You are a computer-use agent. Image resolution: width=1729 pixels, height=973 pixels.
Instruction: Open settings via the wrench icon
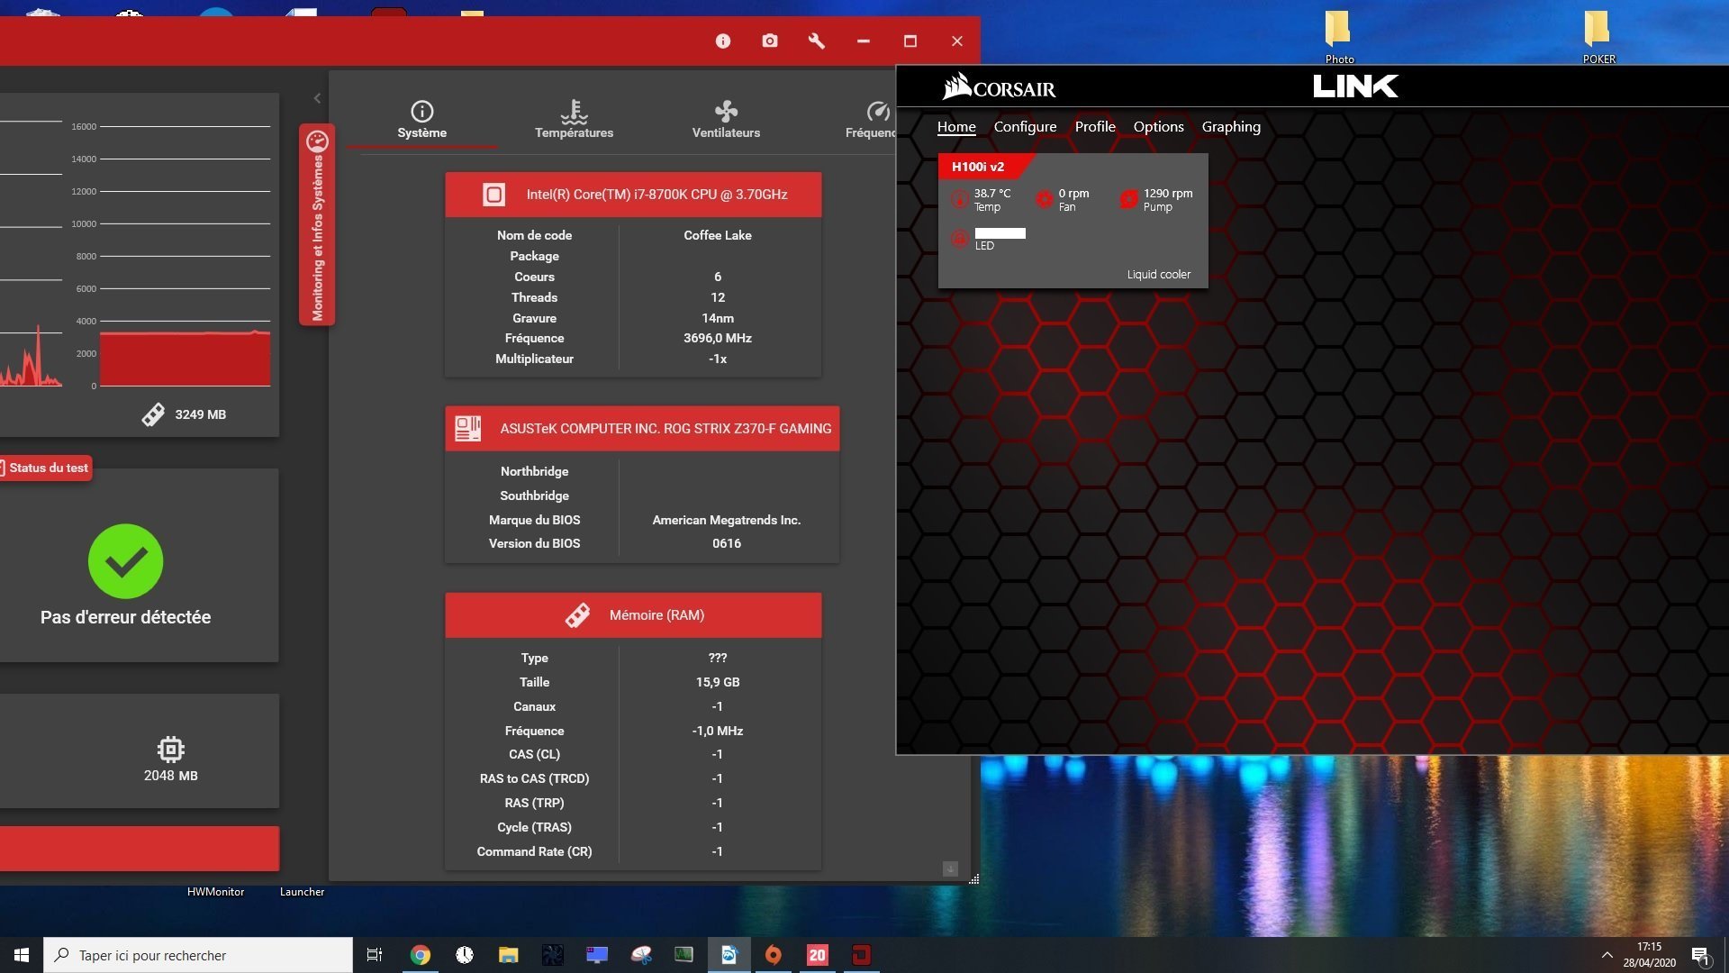click(817, 41)
